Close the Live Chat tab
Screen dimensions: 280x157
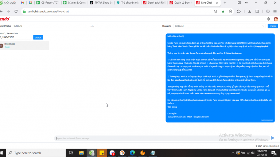click(217, 3)
